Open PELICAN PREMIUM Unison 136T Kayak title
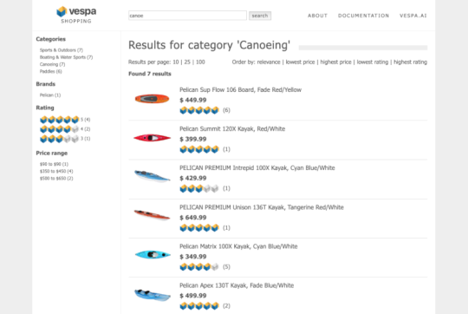The height and width of the screenshot is (314, 468). 262,207
